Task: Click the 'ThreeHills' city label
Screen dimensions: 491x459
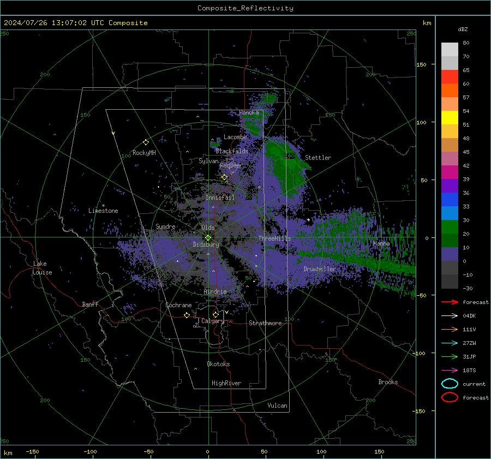Action: tap(274, 239)
